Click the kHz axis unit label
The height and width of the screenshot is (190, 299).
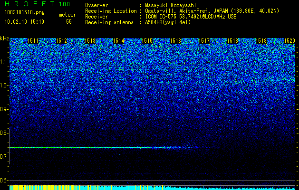(x=4, y=38)
